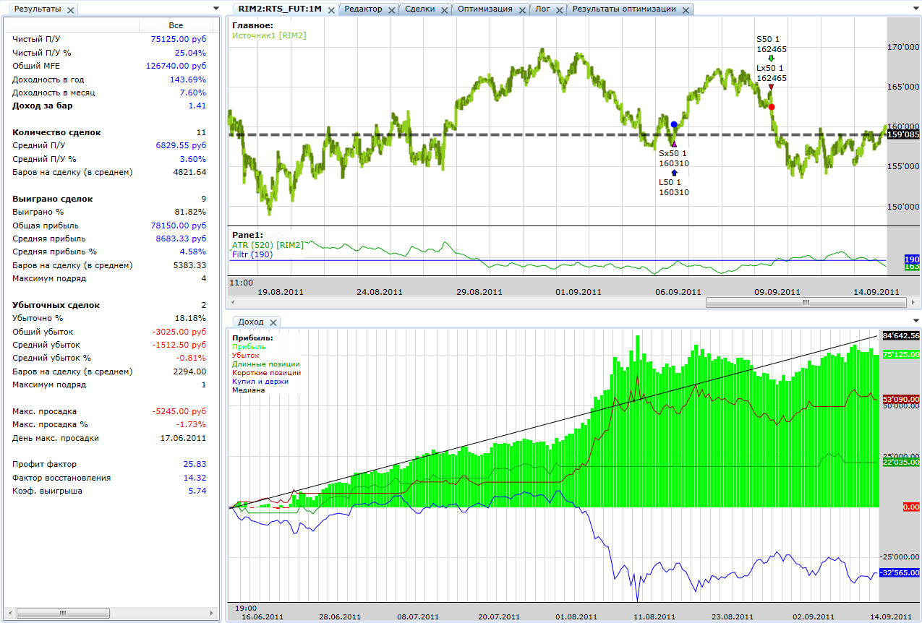The width and height of the screenshot is (922, 623).
Task: Close the Редактор tab via its x icon
Action: [x=391, y=10]
